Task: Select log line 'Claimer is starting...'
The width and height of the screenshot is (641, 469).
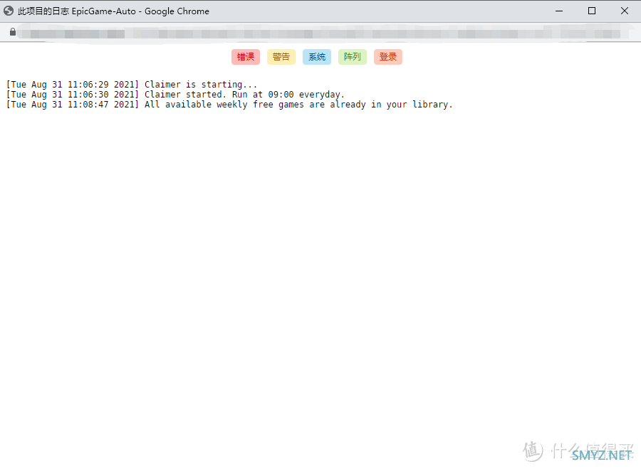Action: [x=201, y=85]
